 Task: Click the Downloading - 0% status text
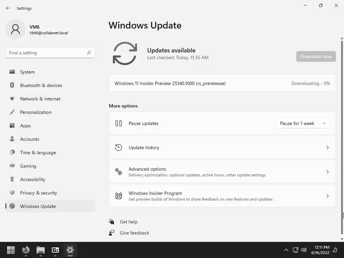[x=311, y=83]
